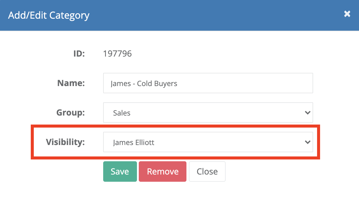359x207 pixels.
Task: Select the ID number 197796
Action: click(x=117, y=54)
